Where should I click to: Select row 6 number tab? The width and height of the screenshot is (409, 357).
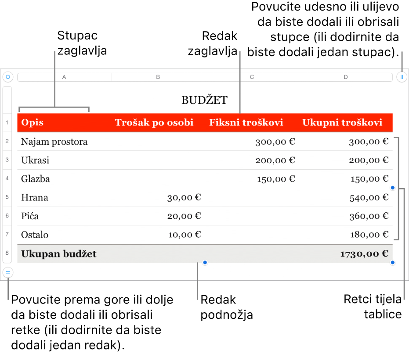(7, 216)
